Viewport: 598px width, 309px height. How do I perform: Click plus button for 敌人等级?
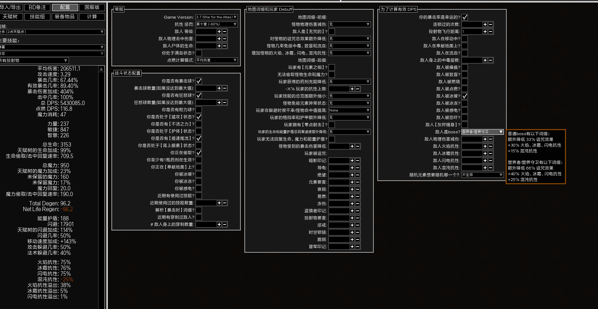pyautogui.click(x=219, y=32)
